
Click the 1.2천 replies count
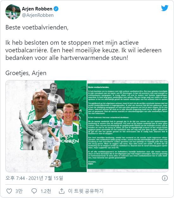point(46,191)
